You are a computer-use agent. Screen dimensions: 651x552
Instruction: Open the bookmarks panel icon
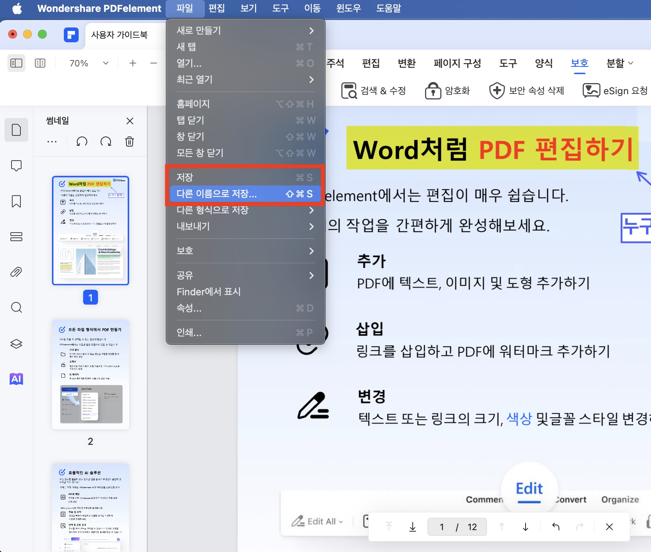pyautogui.click(x=16, y=201)
